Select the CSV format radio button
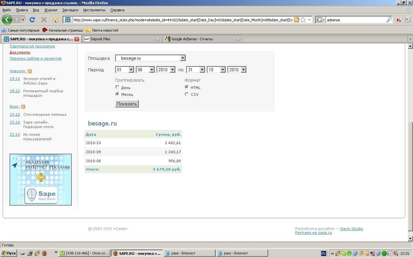Screen dimensions: 413x258 tap(186, 94)
